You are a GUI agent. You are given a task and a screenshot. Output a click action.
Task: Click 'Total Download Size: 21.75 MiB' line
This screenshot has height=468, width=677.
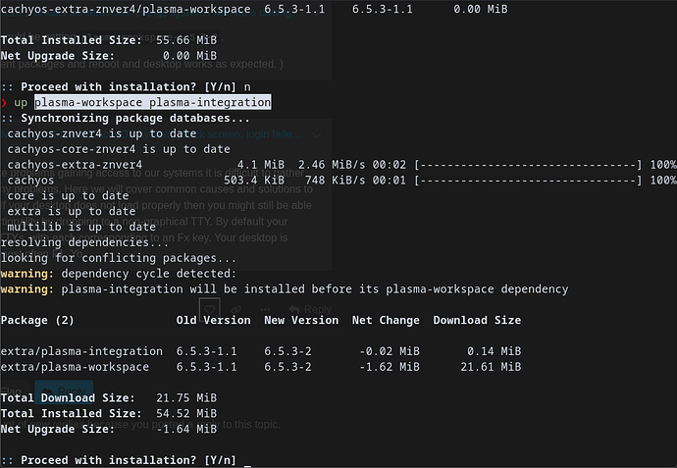[109, 397]
